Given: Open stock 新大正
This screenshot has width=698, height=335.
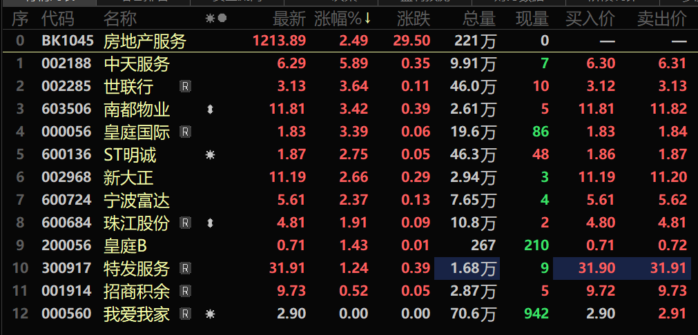Looking at the screenshot, I should [x=128, y=178].
